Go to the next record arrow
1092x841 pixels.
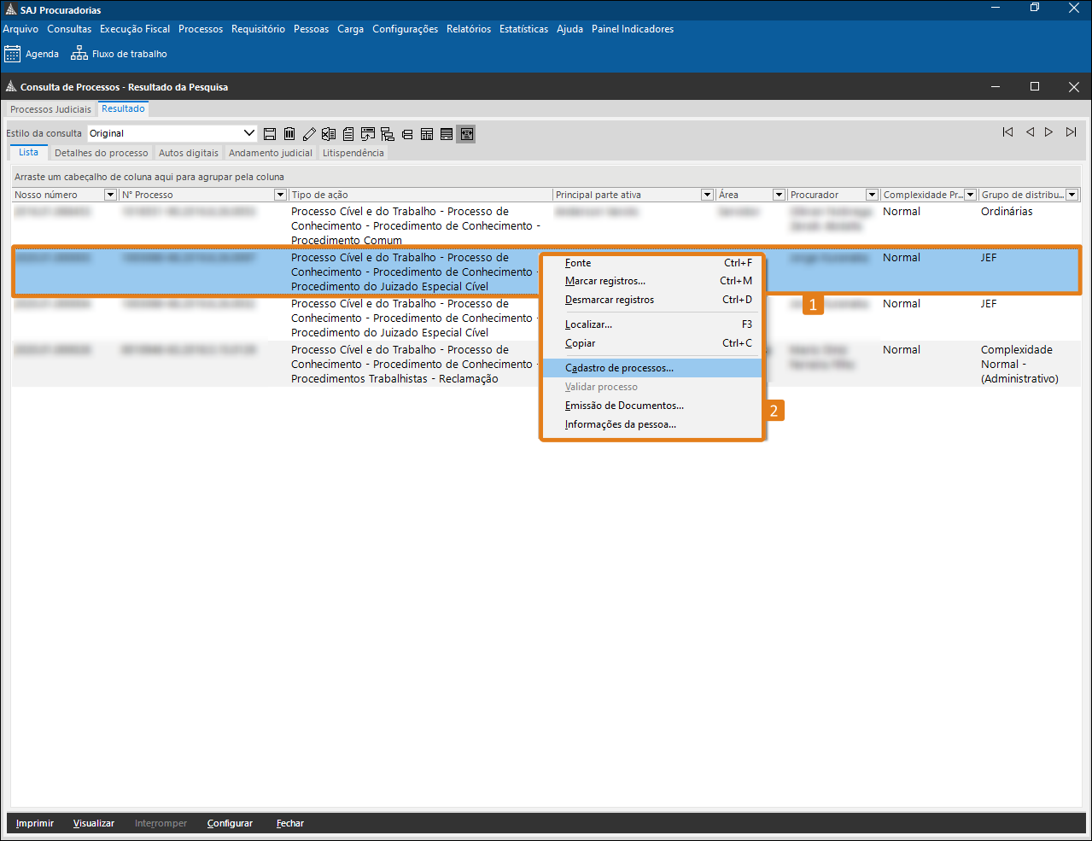click(1048, 132)
